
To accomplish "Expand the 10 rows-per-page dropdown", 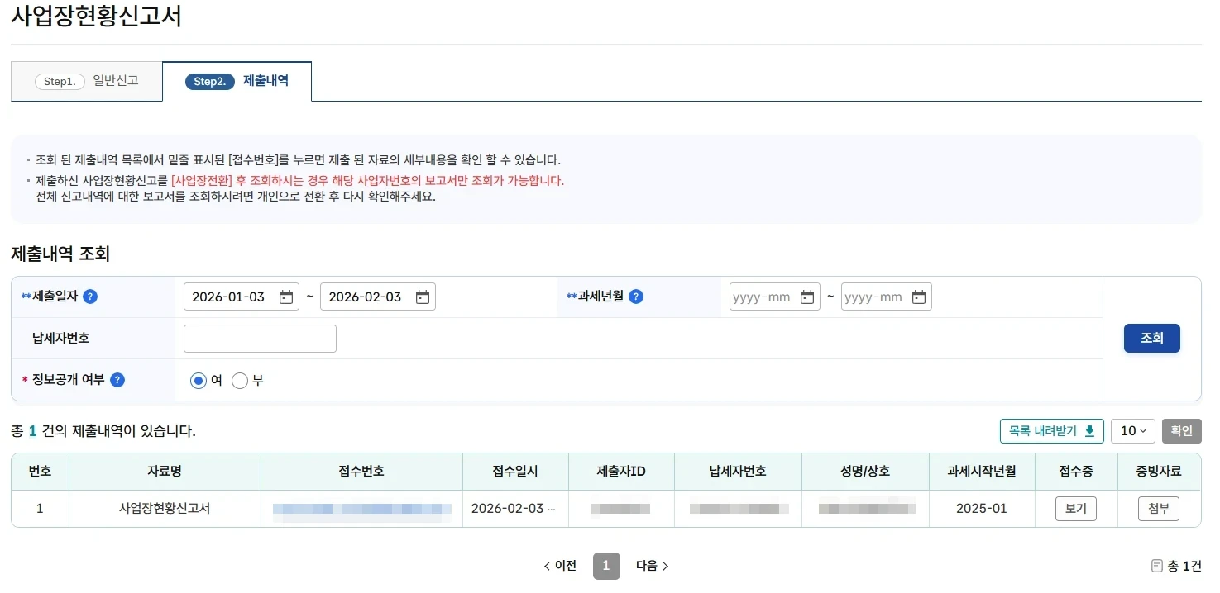I will [1132, 431].
